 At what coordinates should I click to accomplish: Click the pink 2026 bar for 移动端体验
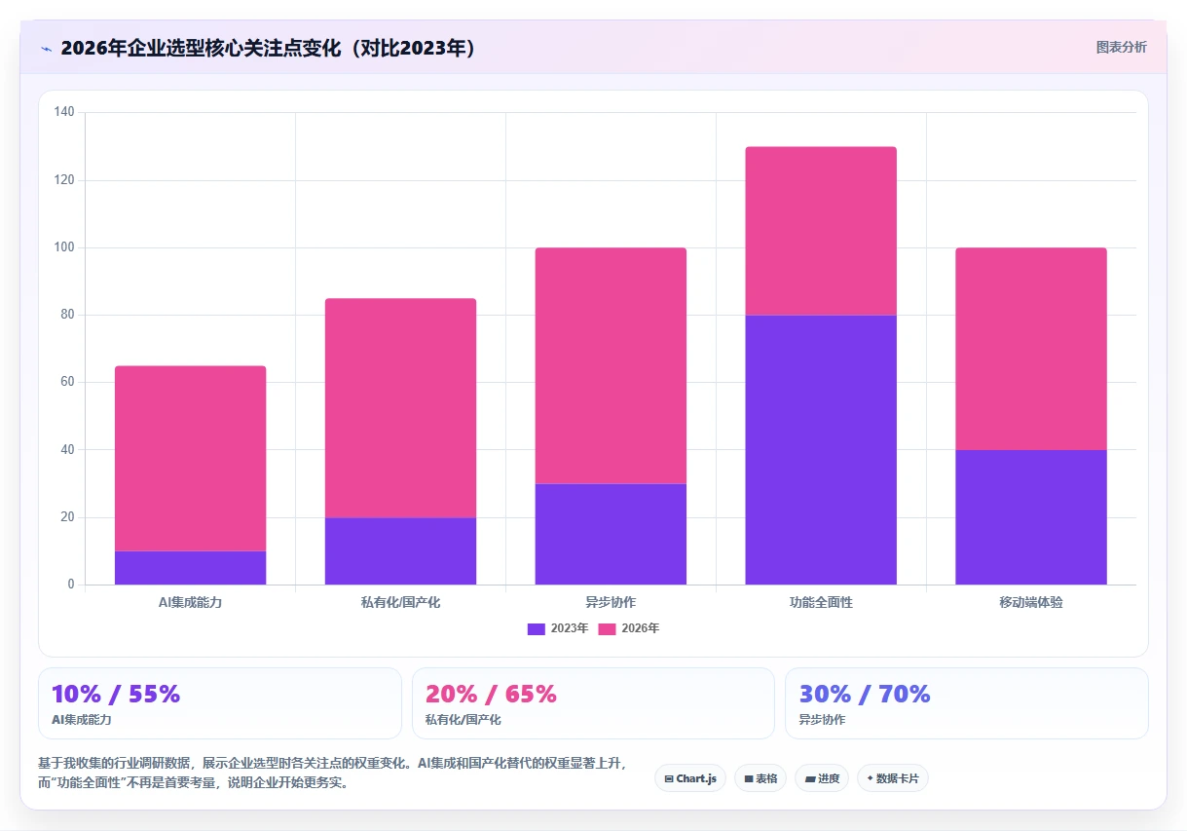[1031, 349]
